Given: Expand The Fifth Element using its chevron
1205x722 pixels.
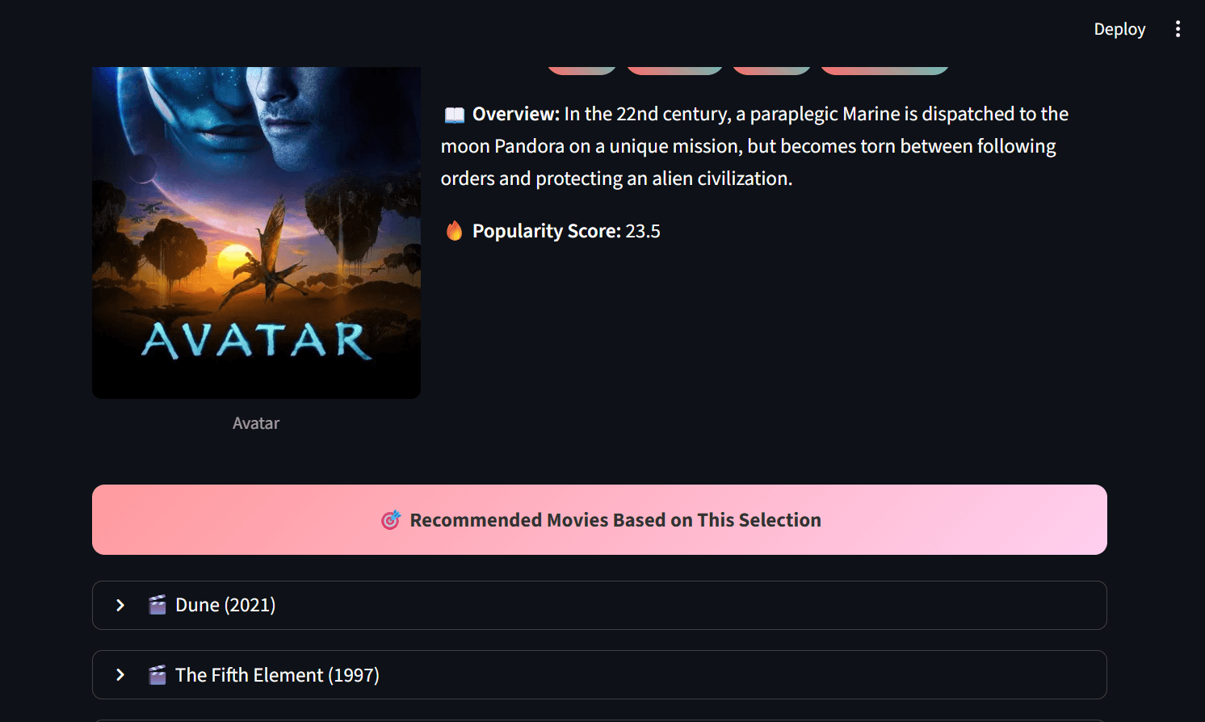Looking at the screenshot, I should click(120, 674).
